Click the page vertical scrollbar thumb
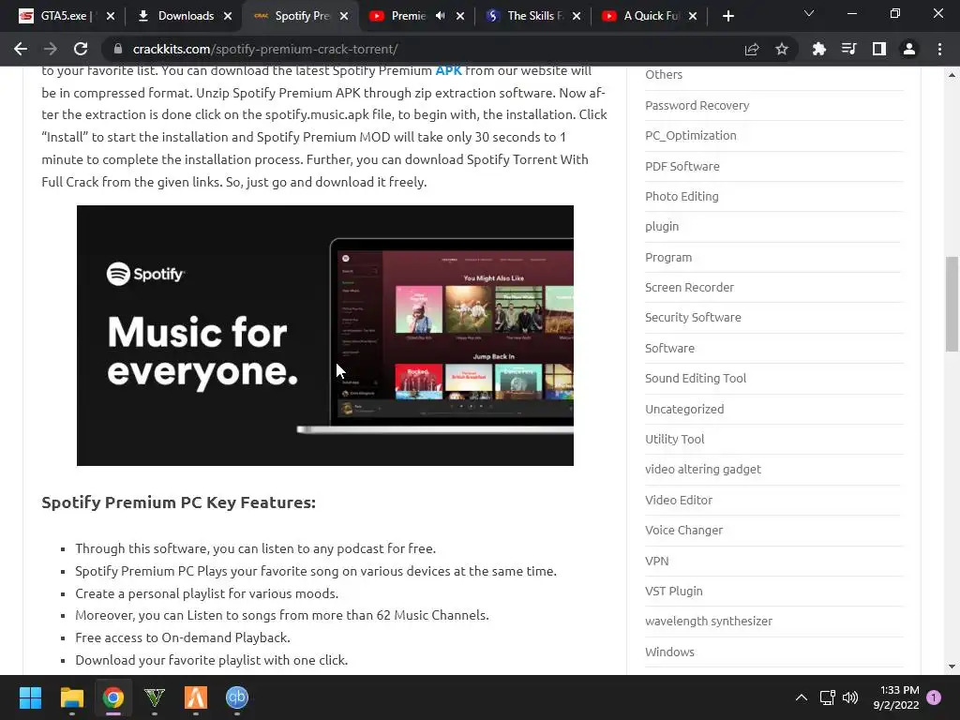The image size is (960, 720). 952,304
